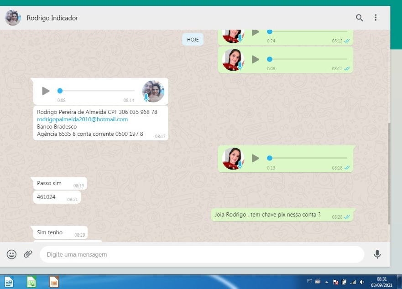Click the seek bar of the received 0:08 audio
This screenshot has width=402, height=289.
[97, 91]
